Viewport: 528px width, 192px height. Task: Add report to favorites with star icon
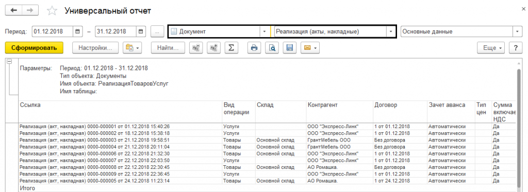52,11
